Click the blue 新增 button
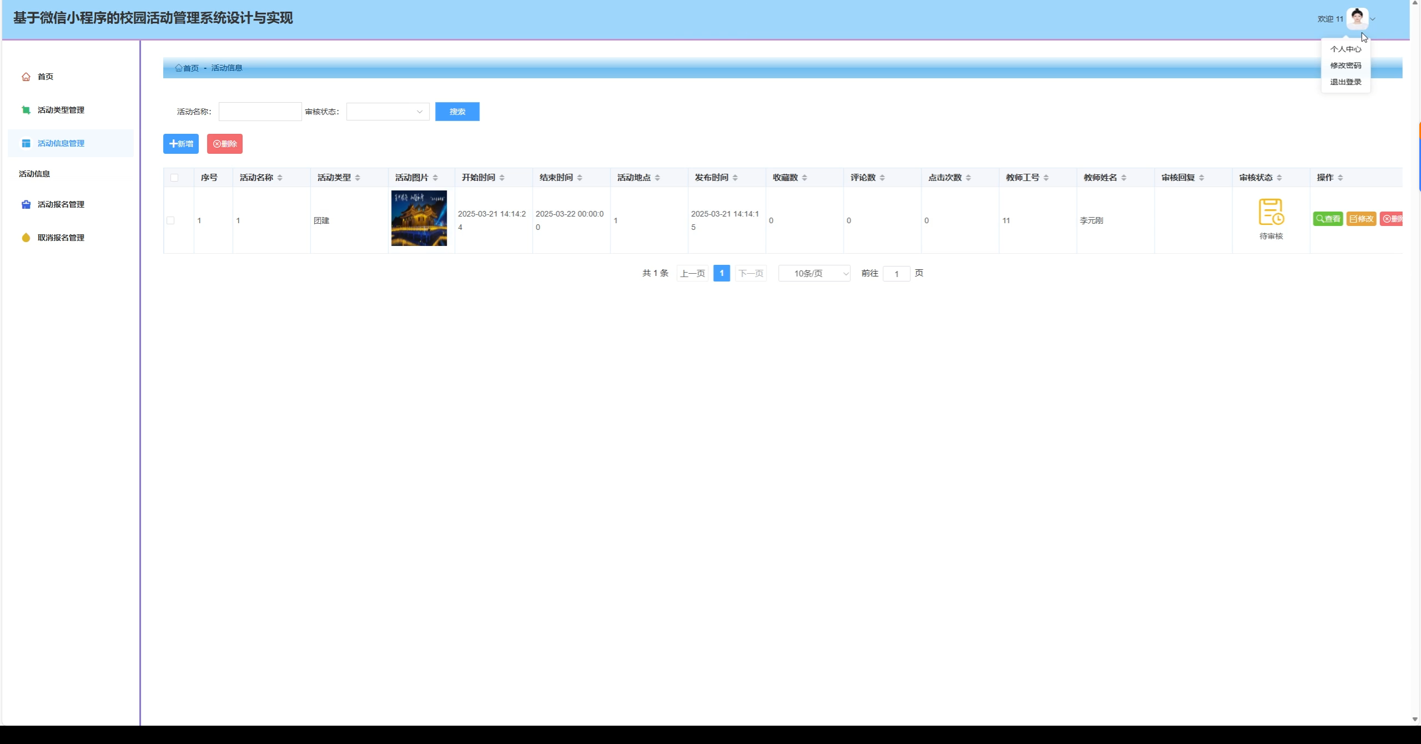Viewport: 1421px width, 744px height. coord(181,144)
